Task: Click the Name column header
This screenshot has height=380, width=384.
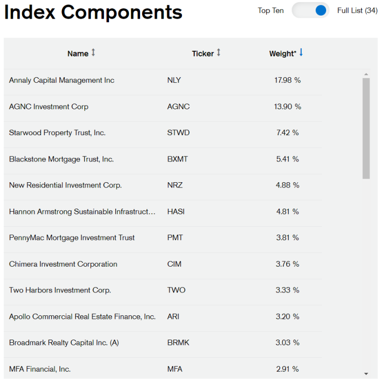Action: coord(78,53)
